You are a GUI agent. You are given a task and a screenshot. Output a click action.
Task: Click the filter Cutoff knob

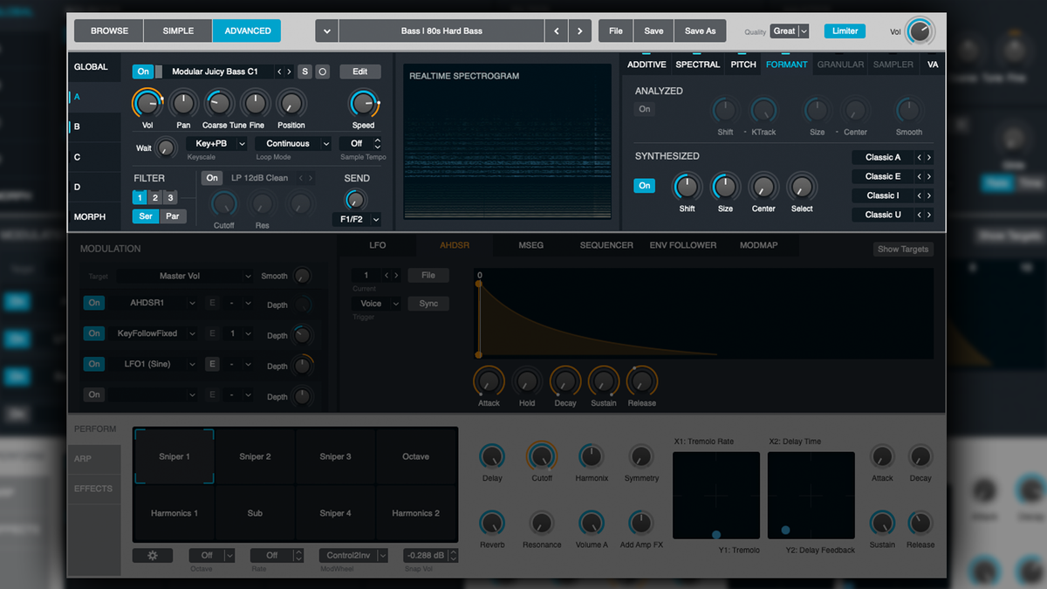pos(223,208)
